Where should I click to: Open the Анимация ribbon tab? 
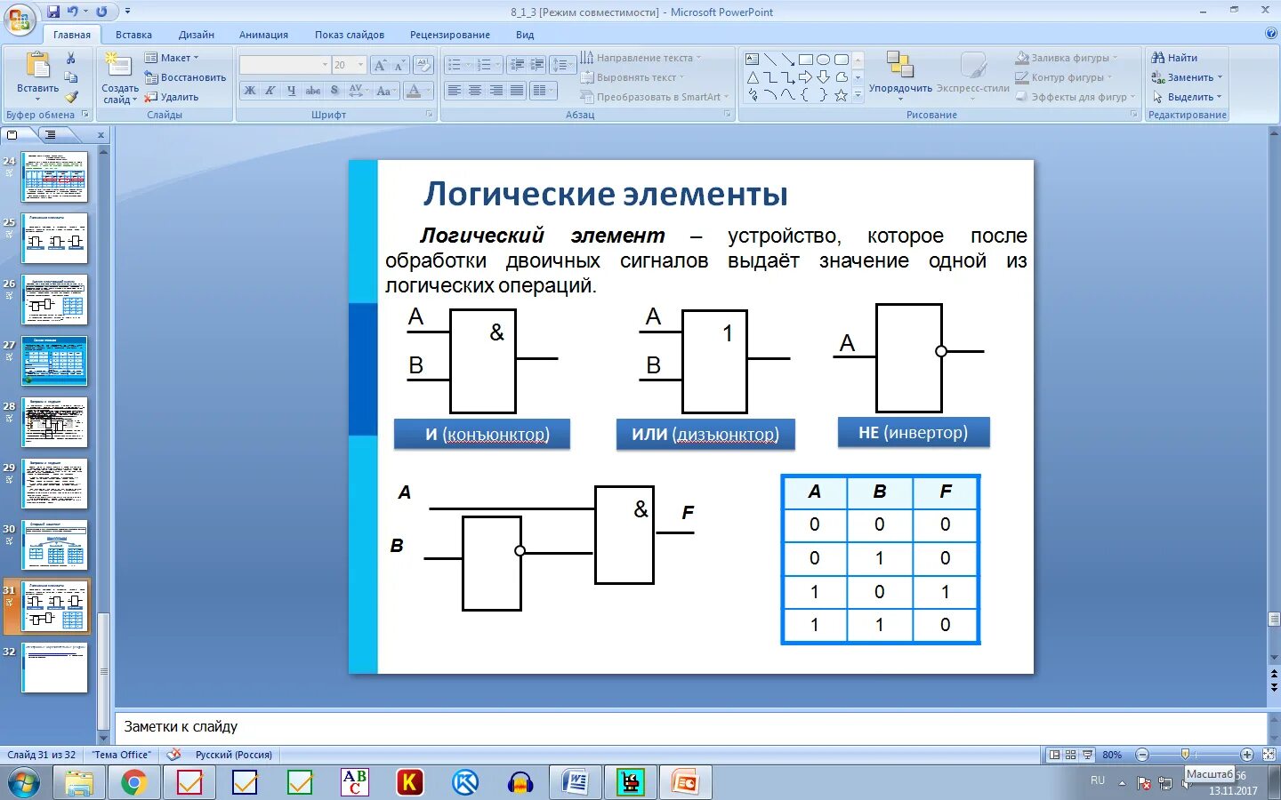(x=263, y=35)
